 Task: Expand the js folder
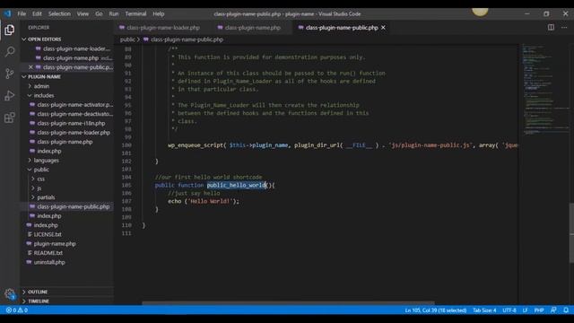pyautogui.click(x=39, y=188)
